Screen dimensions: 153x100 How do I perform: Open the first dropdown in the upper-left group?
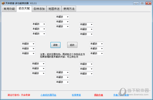(x=39, y=24)
